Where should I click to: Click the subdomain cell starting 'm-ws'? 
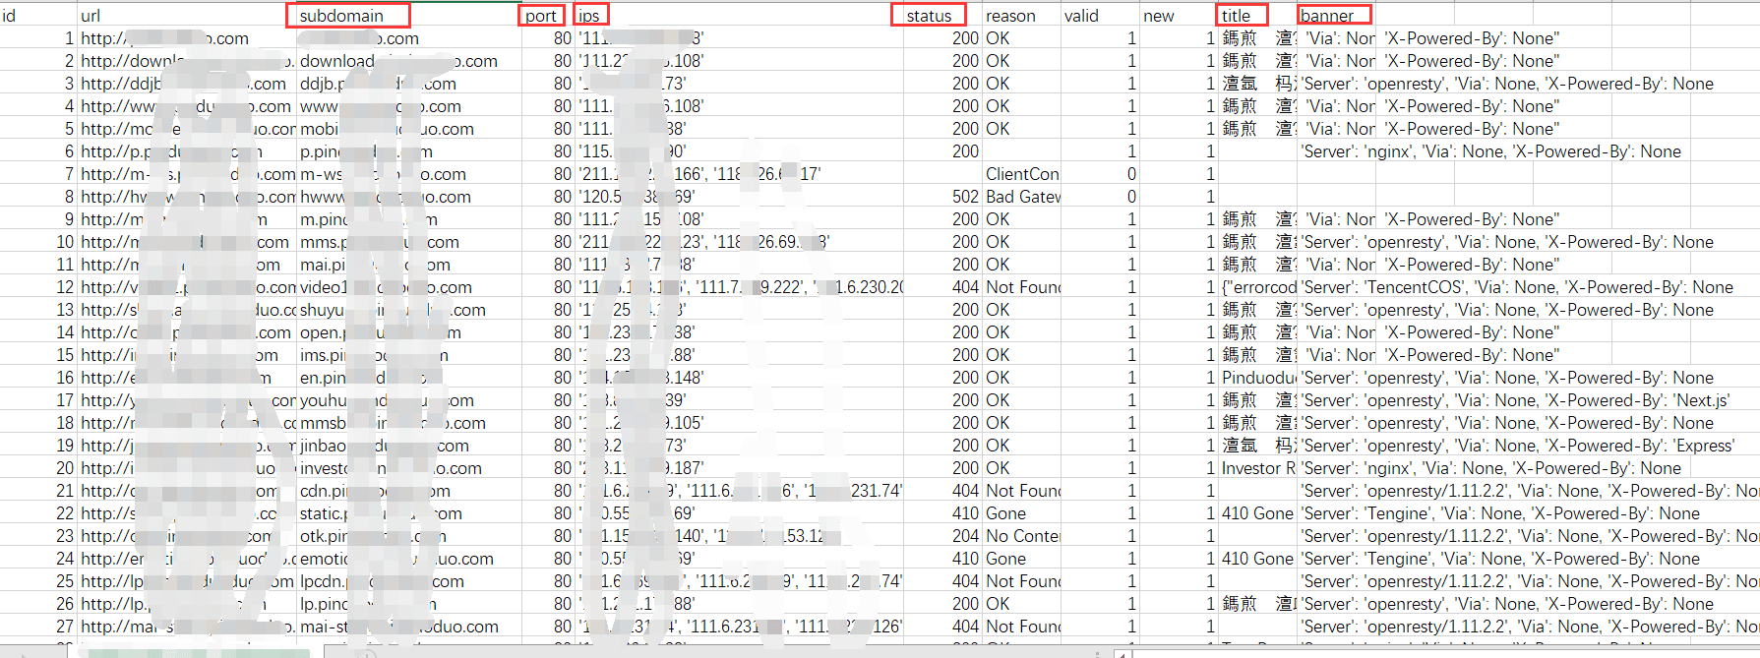tap(408, 174)
